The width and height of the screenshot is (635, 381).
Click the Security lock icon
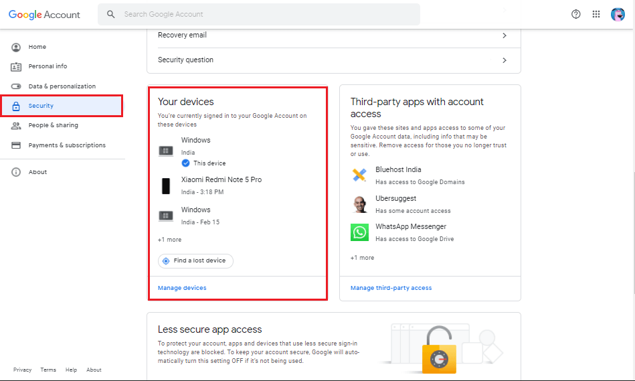(16, 106)
